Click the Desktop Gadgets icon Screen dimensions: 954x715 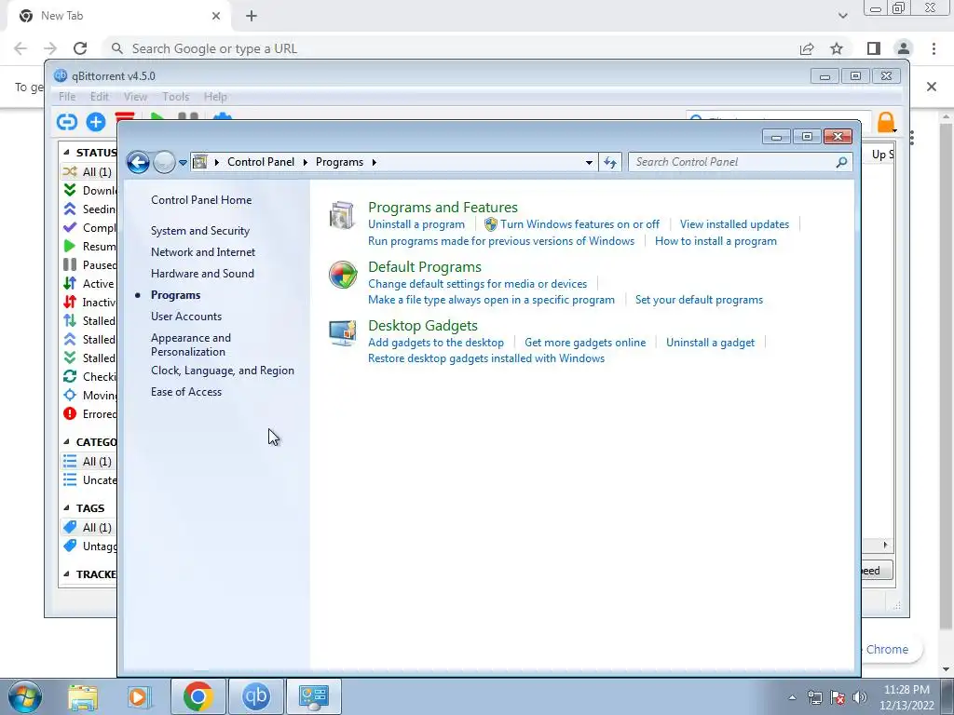[x=343, y=333]
